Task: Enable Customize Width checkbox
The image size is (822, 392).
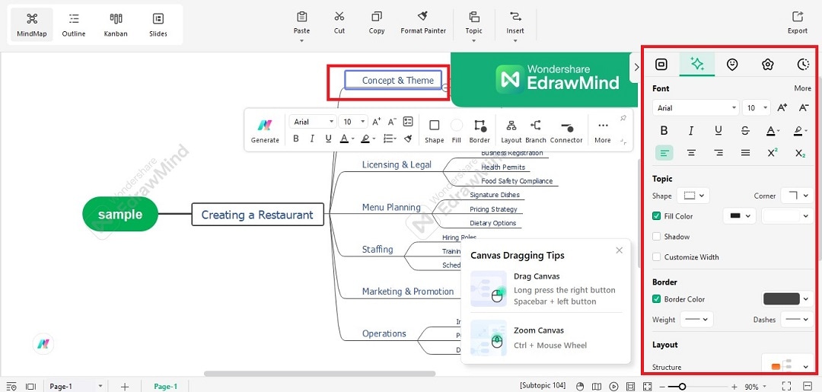Action: click(656, 257)
